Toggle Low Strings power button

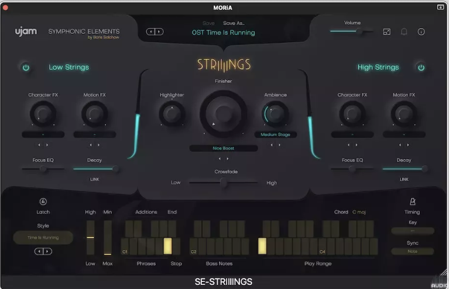[26, 68]
